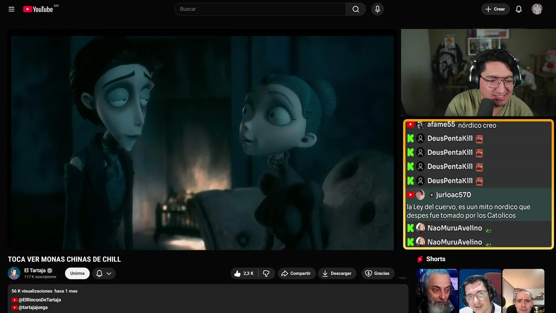
Task: Click the Shorts section heading
Action: click(x=436, y=259)
